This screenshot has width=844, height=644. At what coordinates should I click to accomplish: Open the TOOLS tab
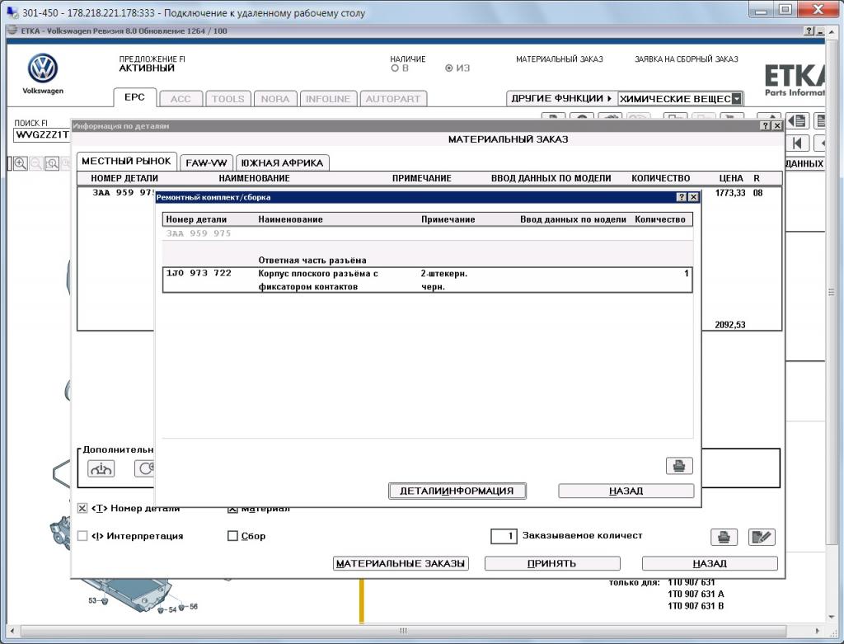(227, 99)
